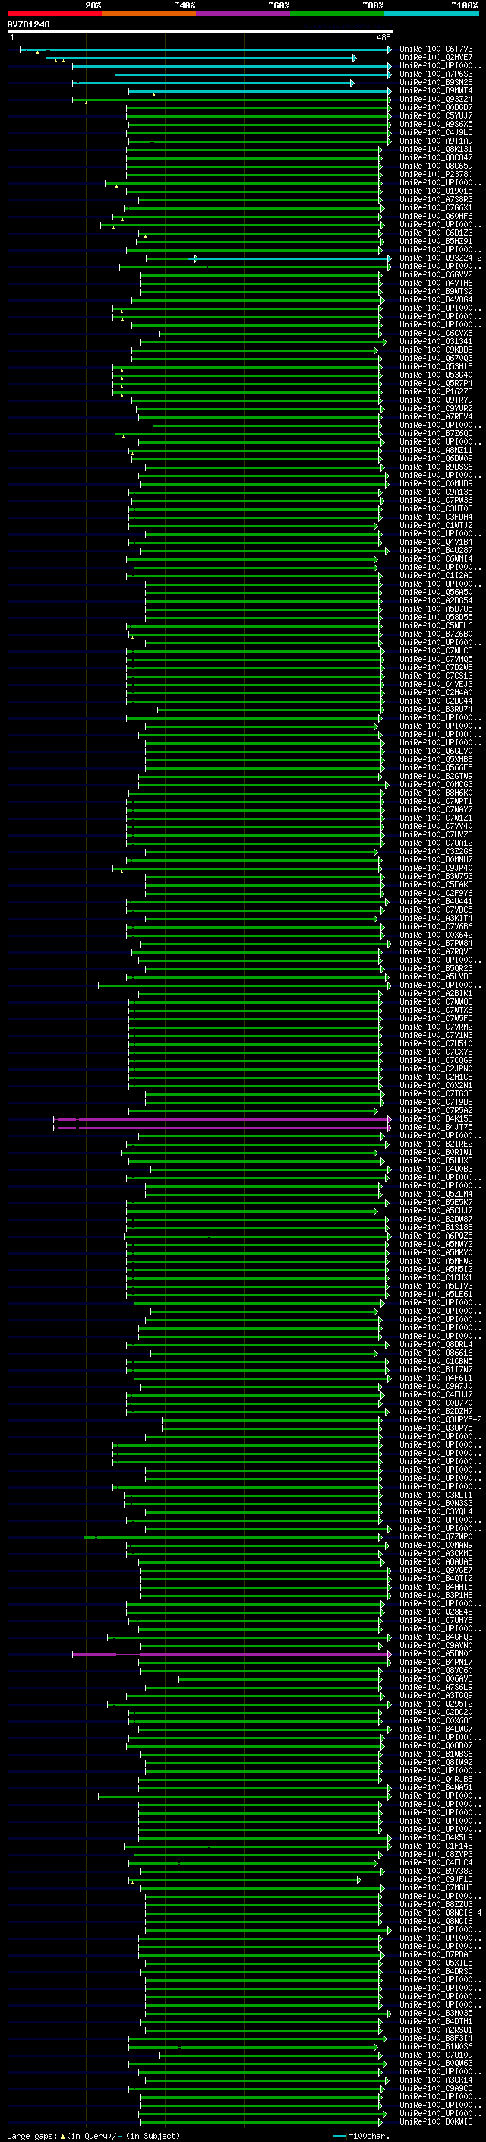
Task: Open hit UniRef100_Q2HVE7
Action: point(435,58)
